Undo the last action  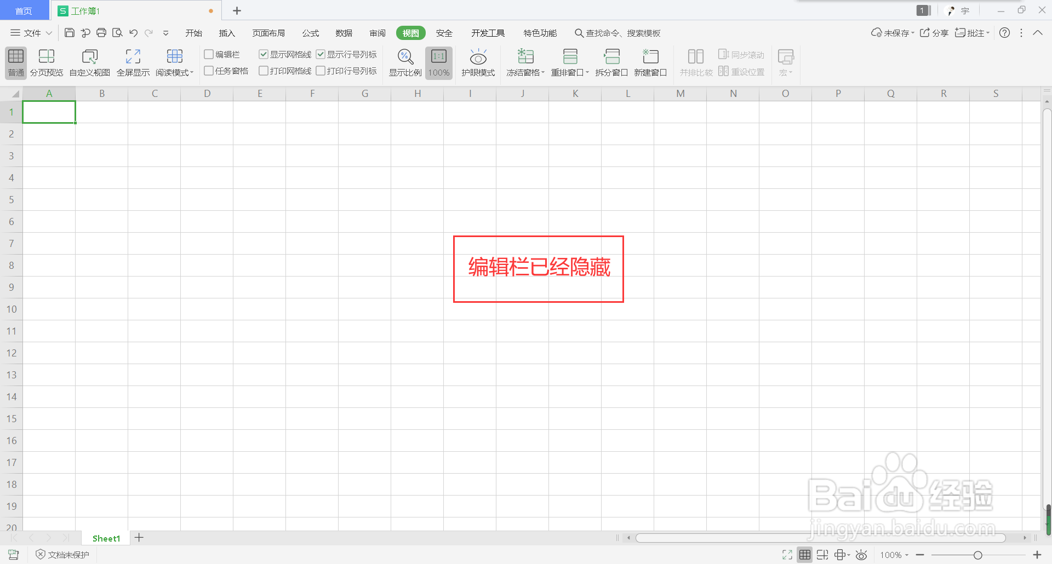134,33
